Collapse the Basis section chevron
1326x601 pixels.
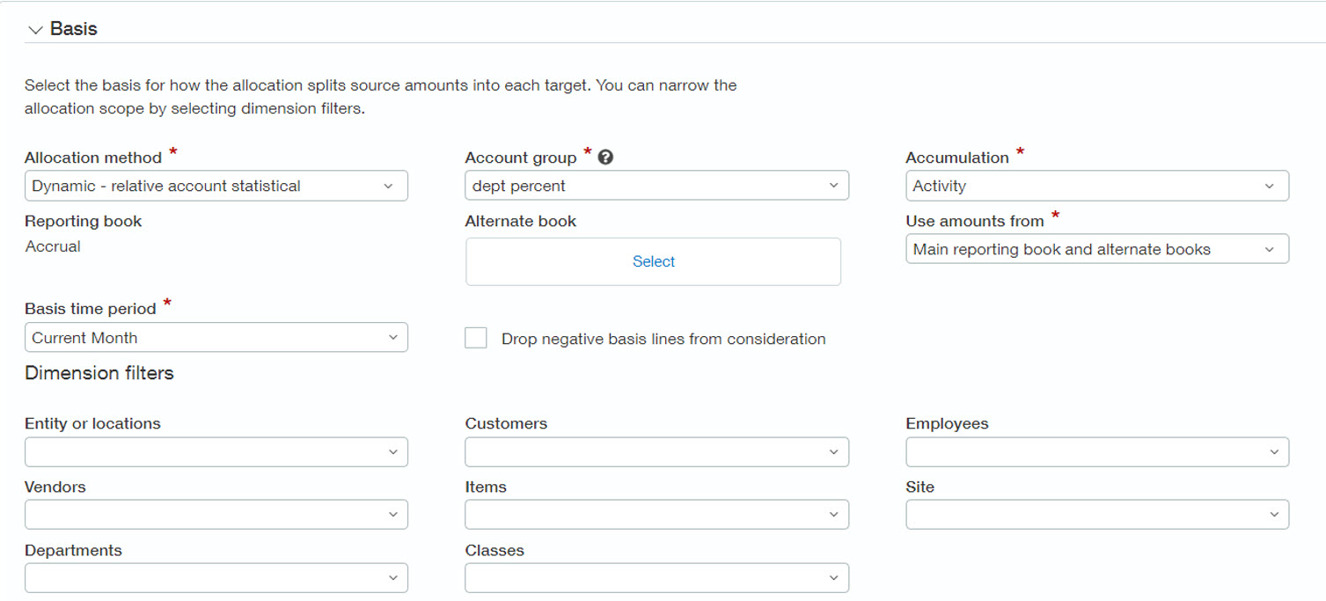coord(35,30)
